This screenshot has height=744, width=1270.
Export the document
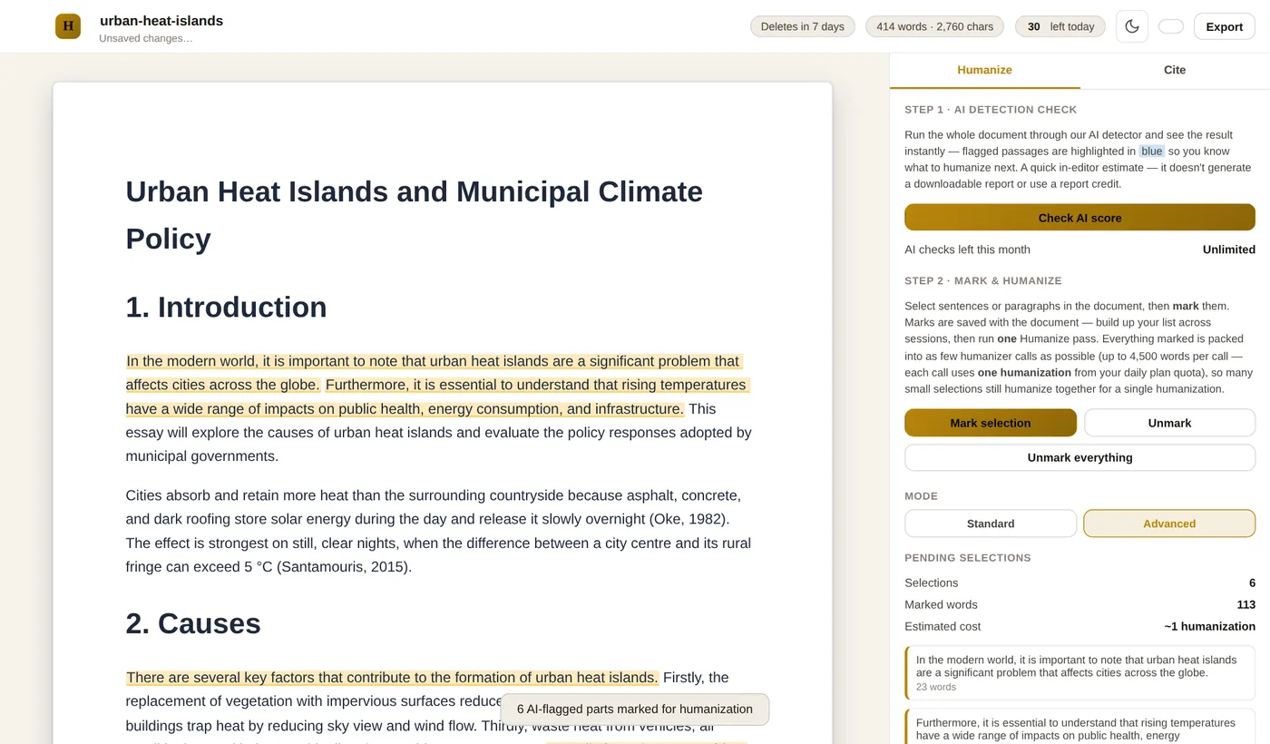[x=1224, y=26]
